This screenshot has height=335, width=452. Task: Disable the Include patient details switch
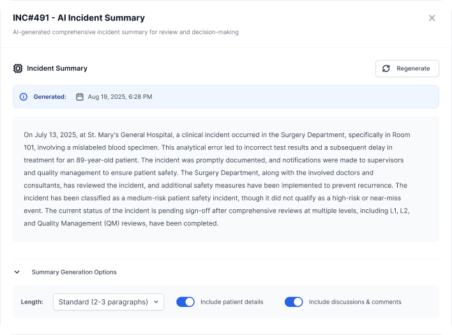pos(185,302)
